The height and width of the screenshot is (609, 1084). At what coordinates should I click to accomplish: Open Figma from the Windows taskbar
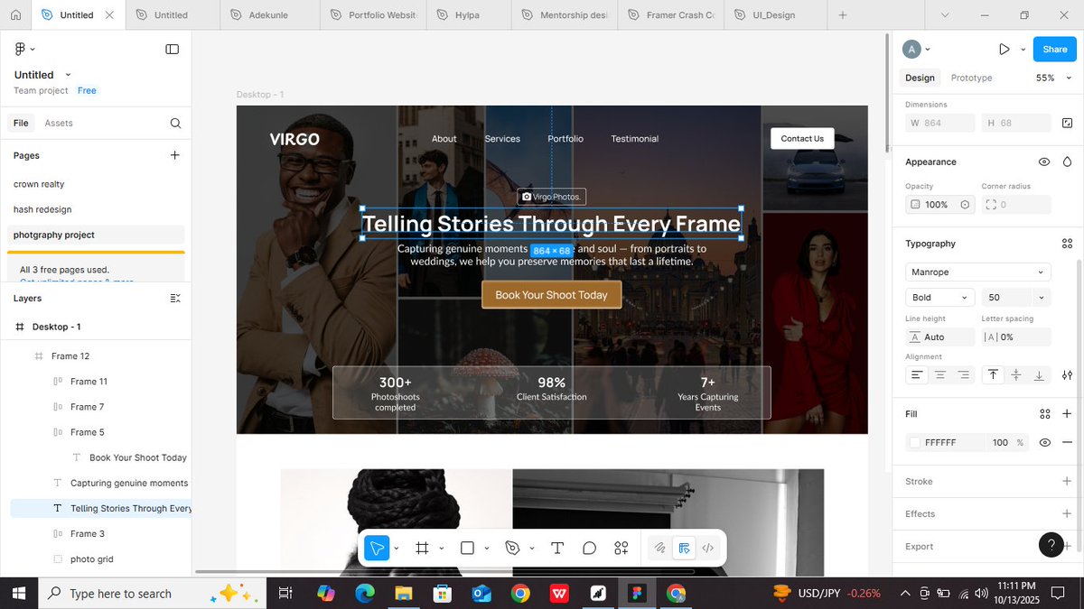(x=638, y=593)
